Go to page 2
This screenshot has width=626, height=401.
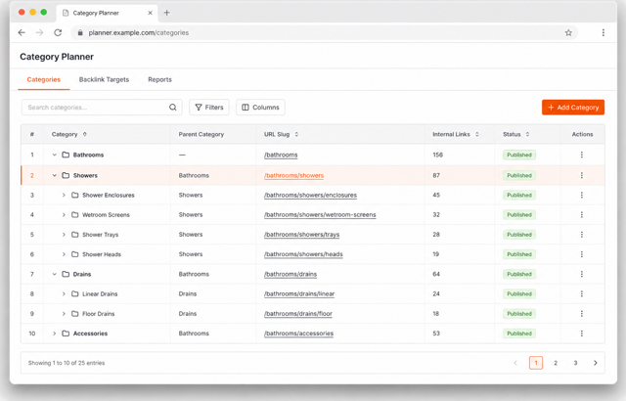click(x=556, y=363)
